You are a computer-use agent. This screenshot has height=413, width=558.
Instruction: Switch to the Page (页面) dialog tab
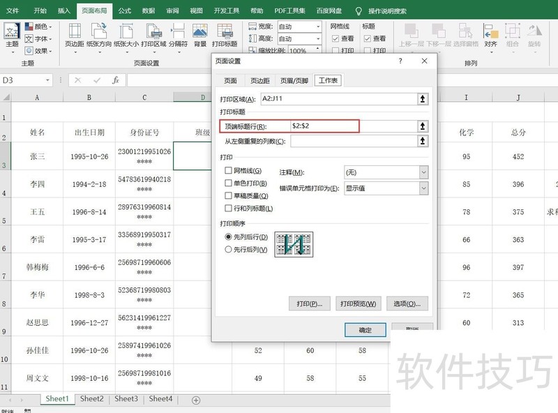click(230, 80)
